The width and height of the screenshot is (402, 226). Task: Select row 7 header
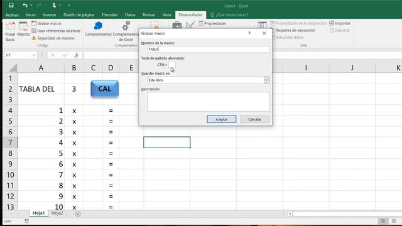click(10, 143)
